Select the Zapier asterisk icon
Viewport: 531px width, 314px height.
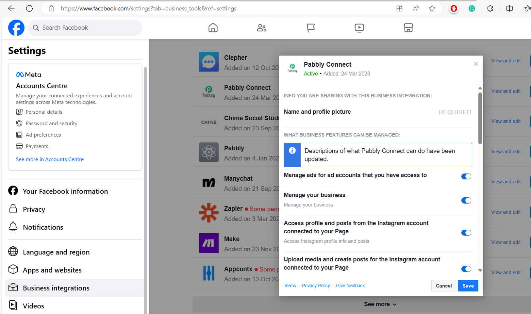209,213
